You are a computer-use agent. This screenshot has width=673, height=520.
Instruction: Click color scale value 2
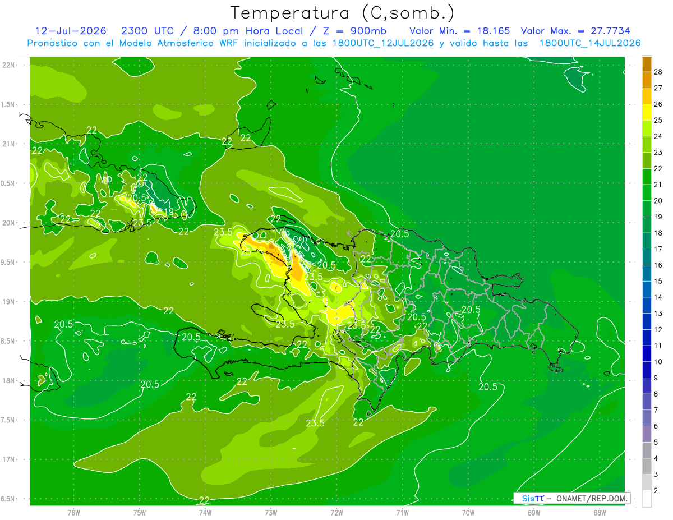[x=656, y=491]
